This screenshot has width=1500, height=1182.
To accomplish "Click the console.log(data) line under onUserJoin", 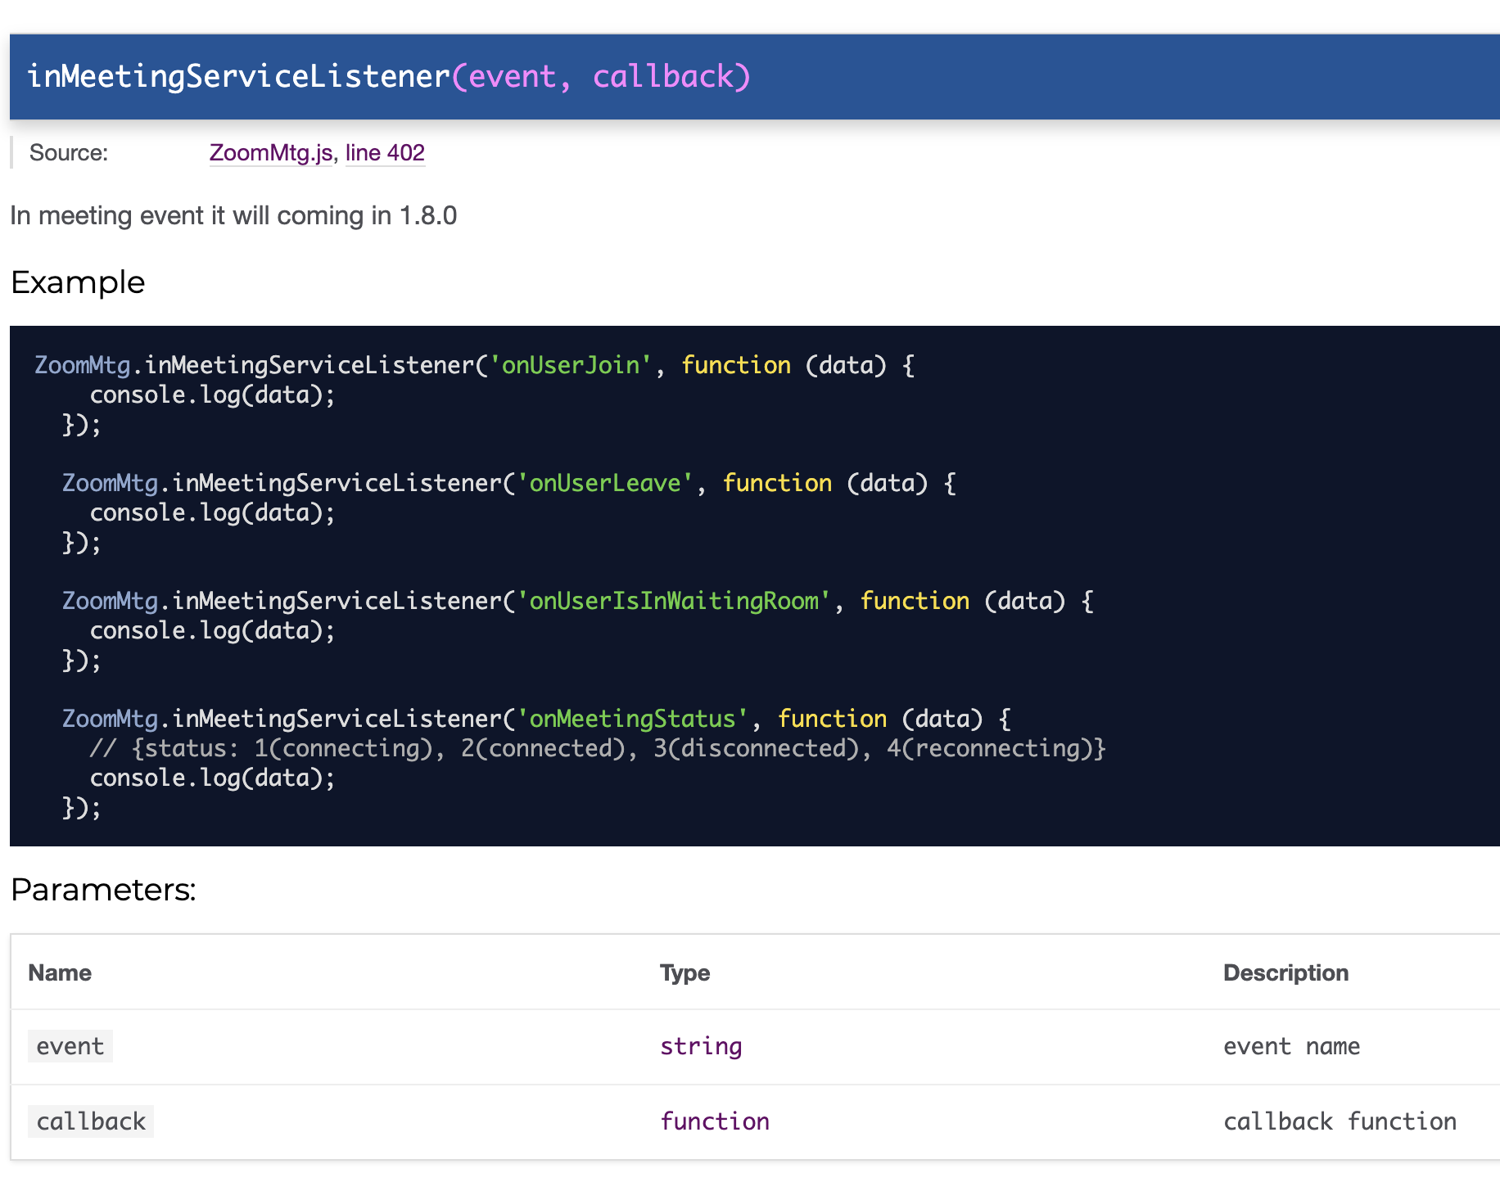I will tap(212, 395).
